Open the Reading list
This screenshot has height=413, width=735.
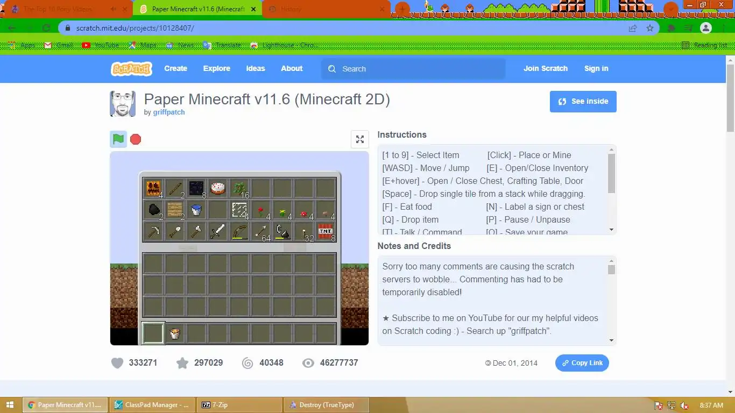[704, 45]
